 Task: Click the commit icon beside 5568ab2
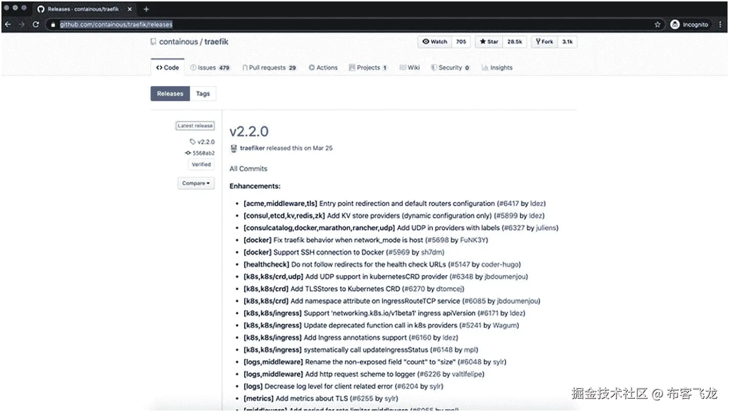coord(188,153)
